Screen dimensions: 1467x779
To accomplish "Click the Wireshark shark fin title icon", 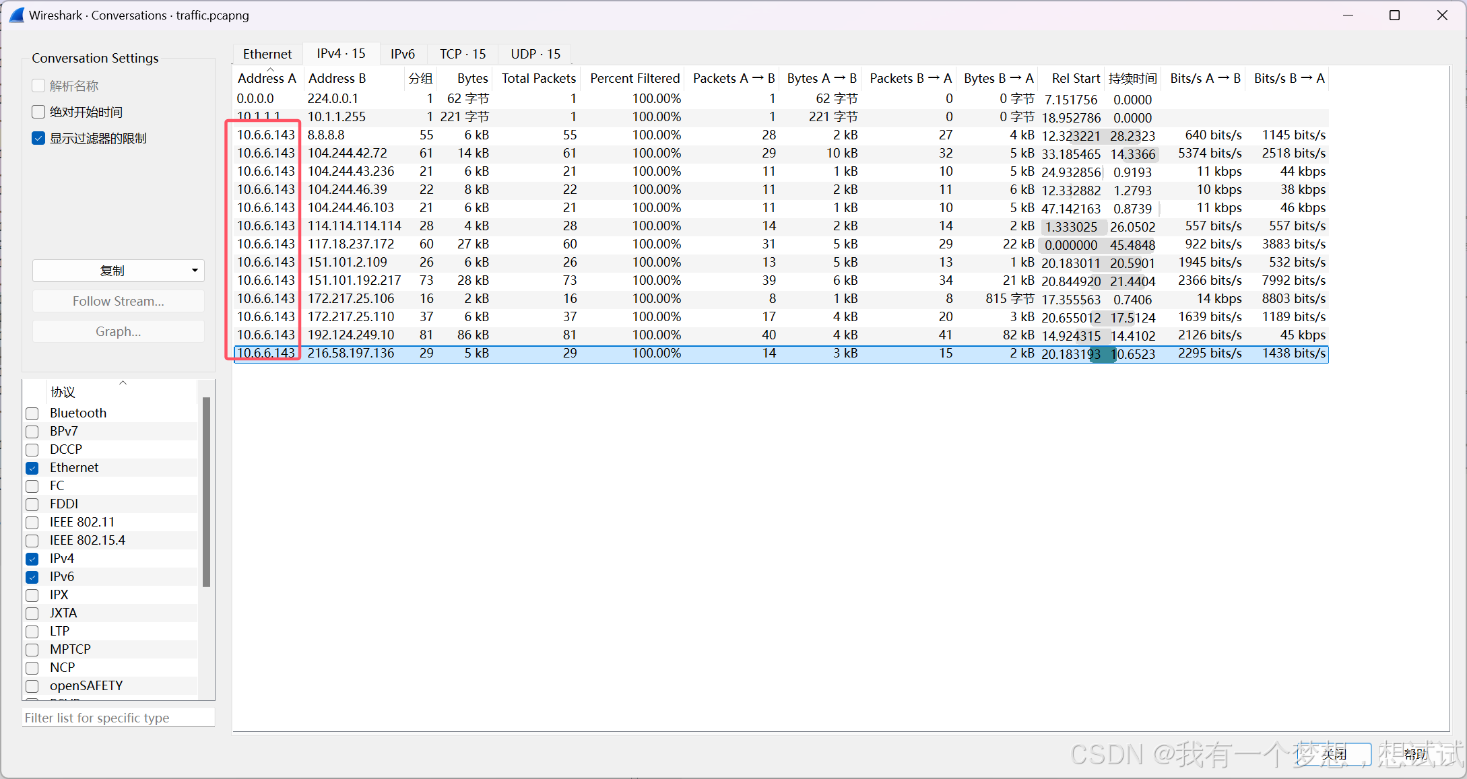I will click(x=16, y=15).
